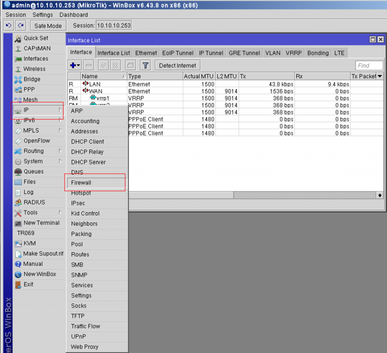The height and width of the screenshot is (353, 387).
Task: Open the table columns dropdown arrow
Action: (379, 76)
